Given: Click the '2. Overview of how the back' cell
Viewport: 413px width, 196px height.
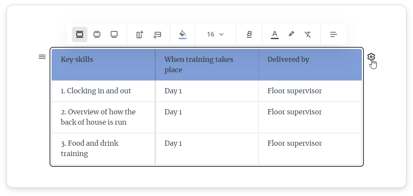Looking at the screenshot, I should pyautogui.click(x=98, y=117).
